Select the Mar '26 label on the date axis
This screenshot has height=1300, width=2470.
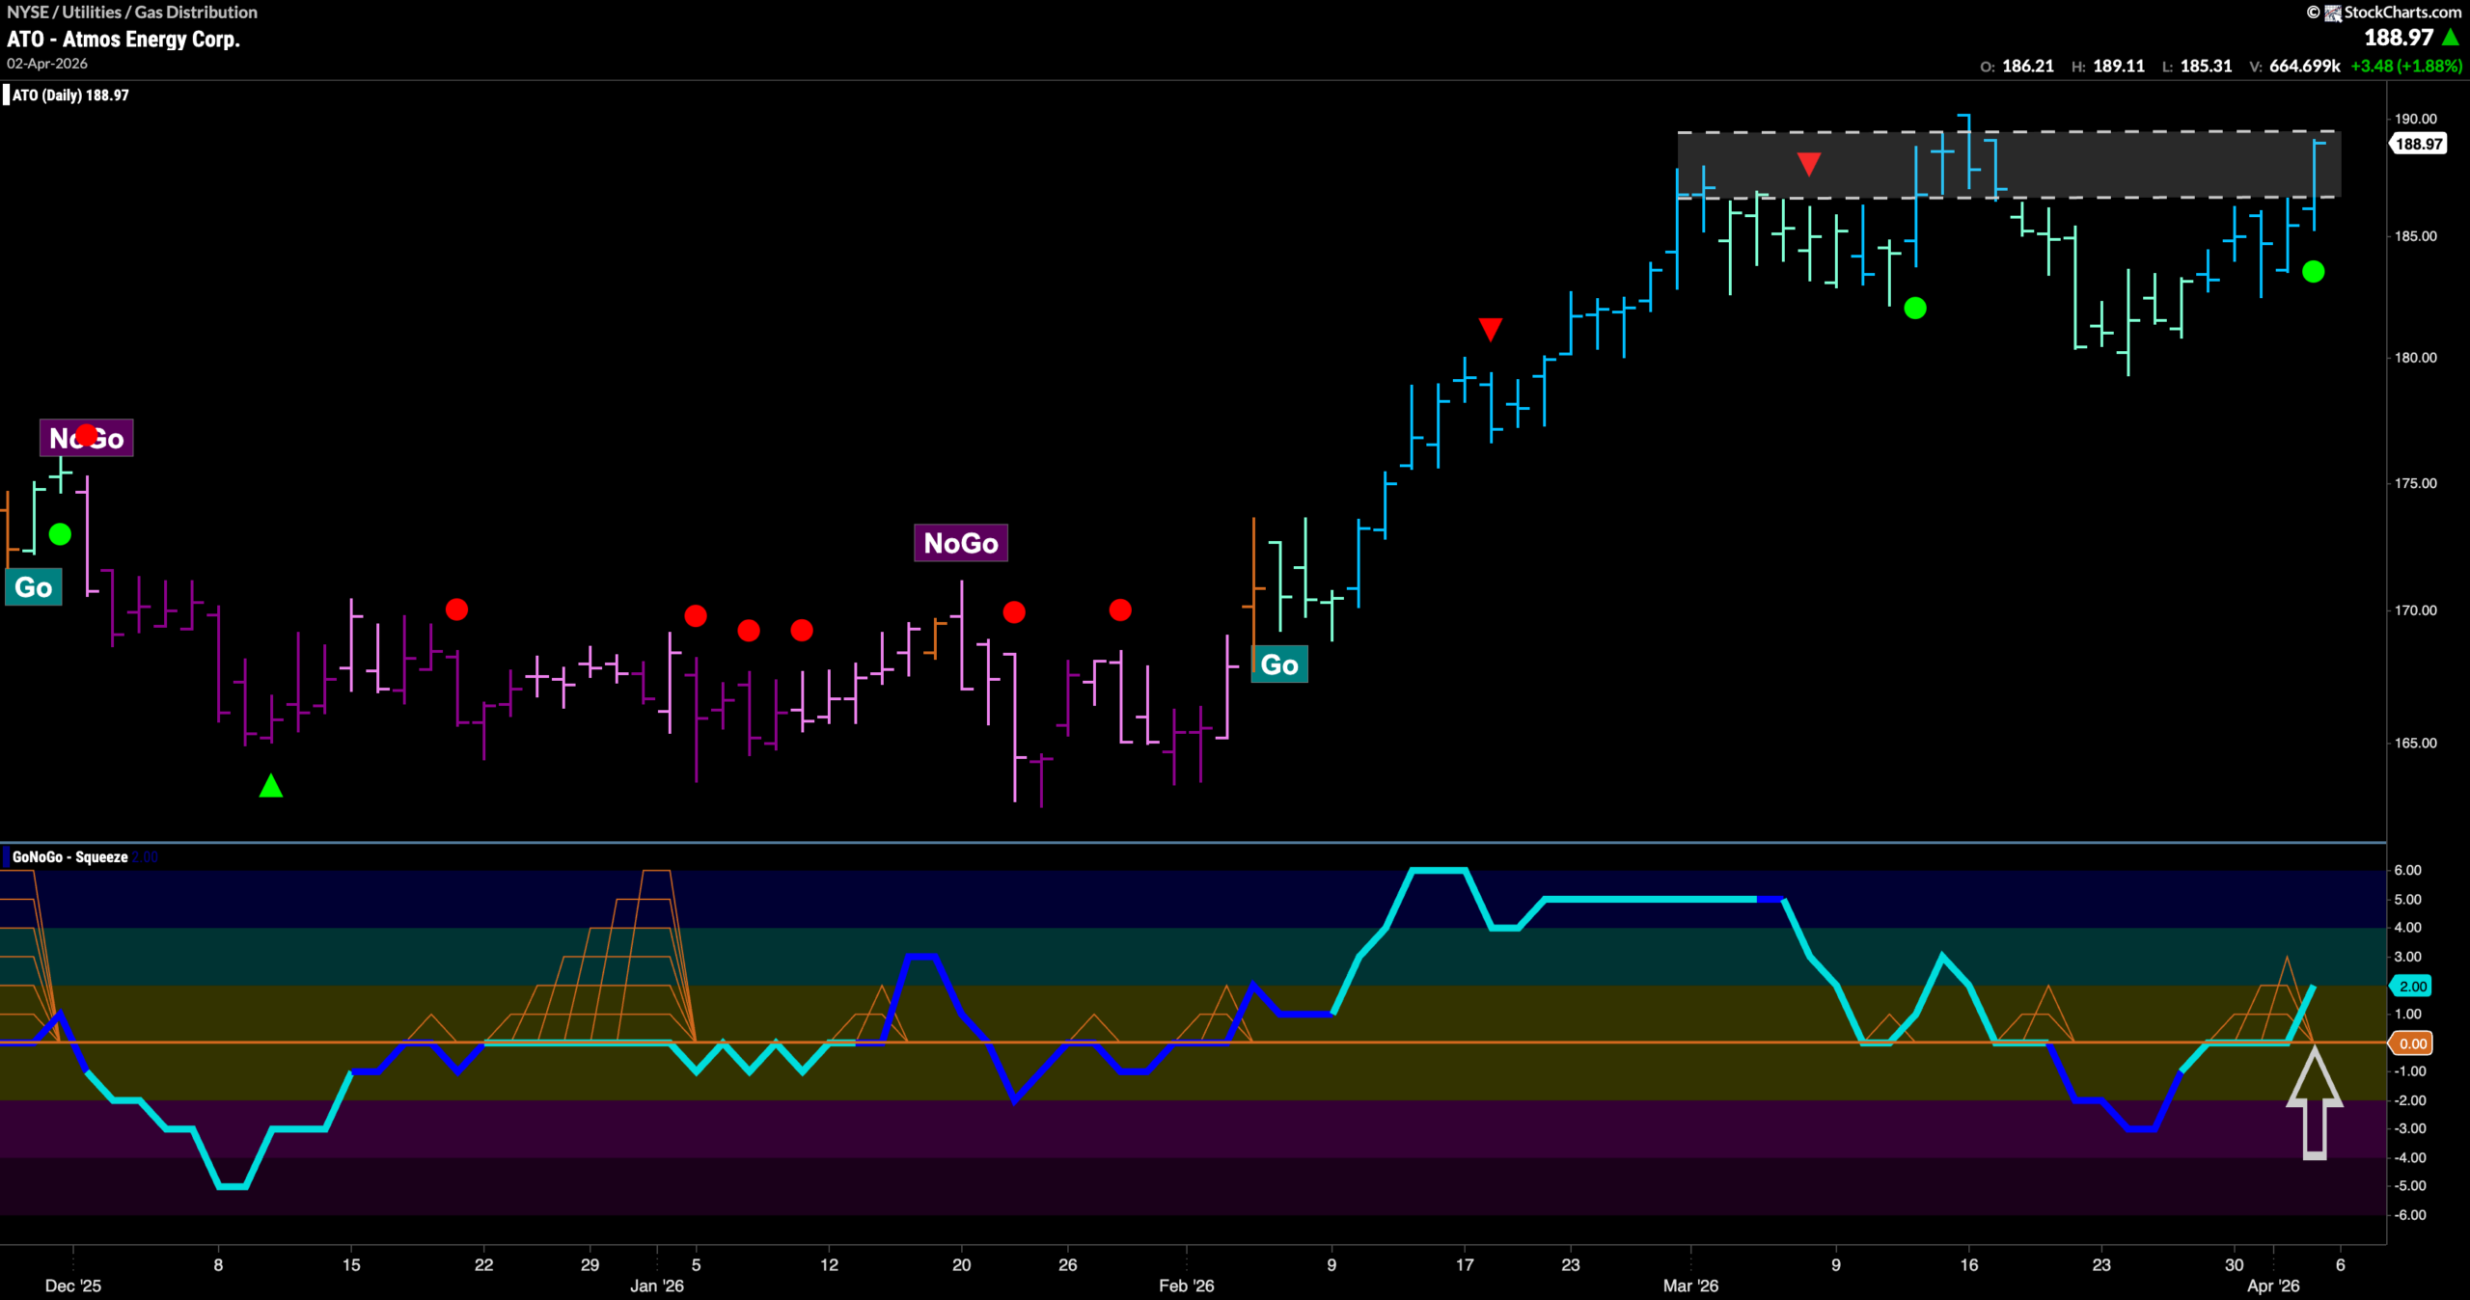click(x=1690, y=1286)
